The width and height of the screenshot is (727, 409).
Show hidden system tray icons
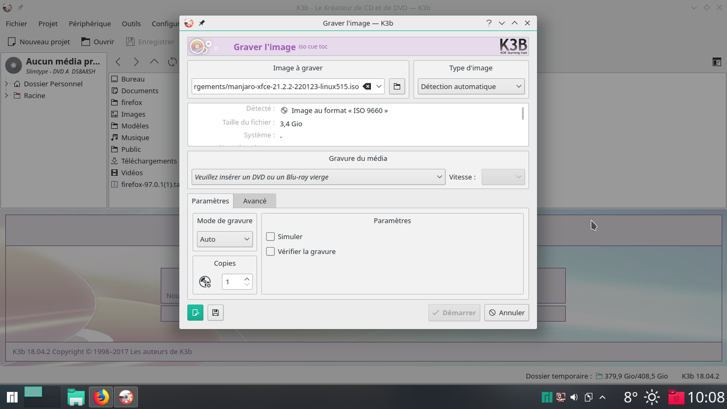pos(603,397)
